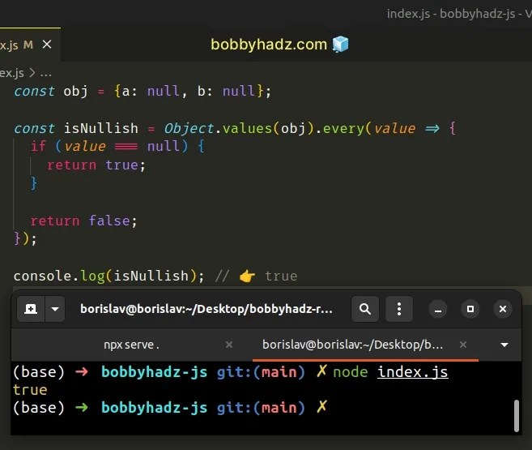This screenshot has width=532, height=450.
Task: Close the borislav@borislav terminal tab
Action: click(x=463, y=345)
